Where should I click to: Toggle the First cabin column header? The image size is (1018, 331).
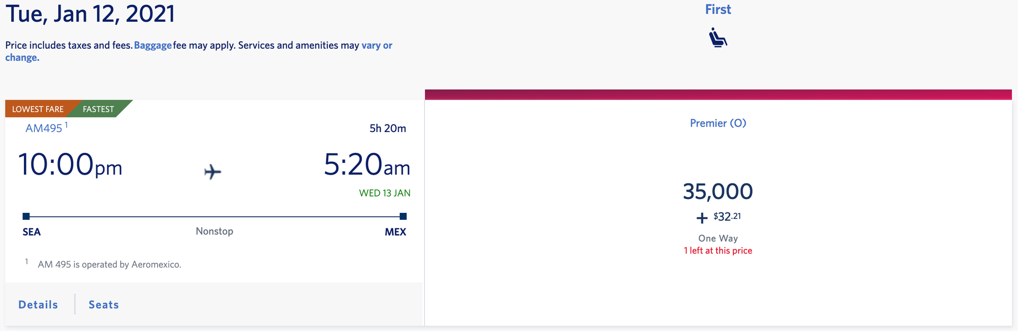tap(718, 9)
